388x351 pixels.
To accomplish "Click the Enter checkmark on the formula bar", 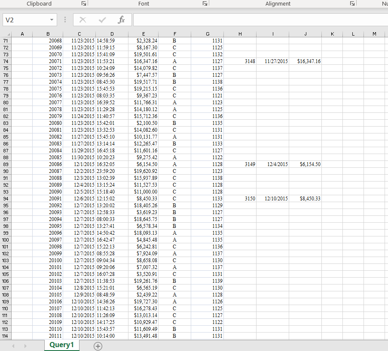I will (x=103, y=19).
